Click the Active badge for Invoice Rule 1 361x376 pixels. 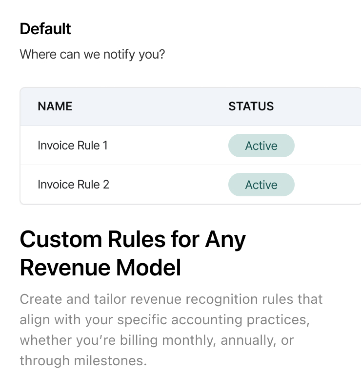(x=261, y=146)
